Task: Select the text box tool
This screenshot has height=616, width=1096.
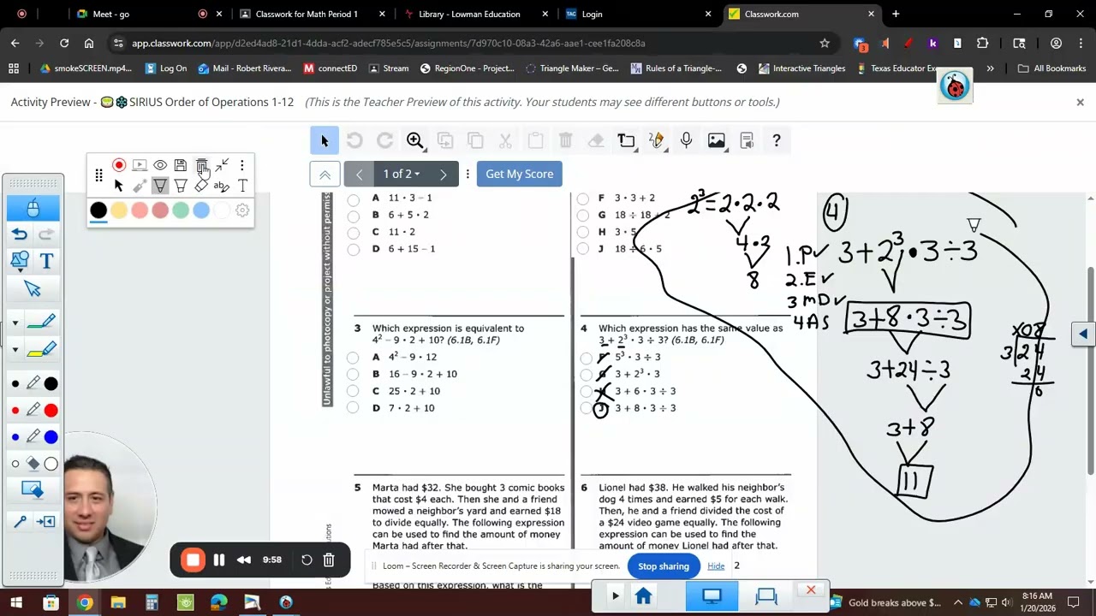Action: tap(627, 140)
